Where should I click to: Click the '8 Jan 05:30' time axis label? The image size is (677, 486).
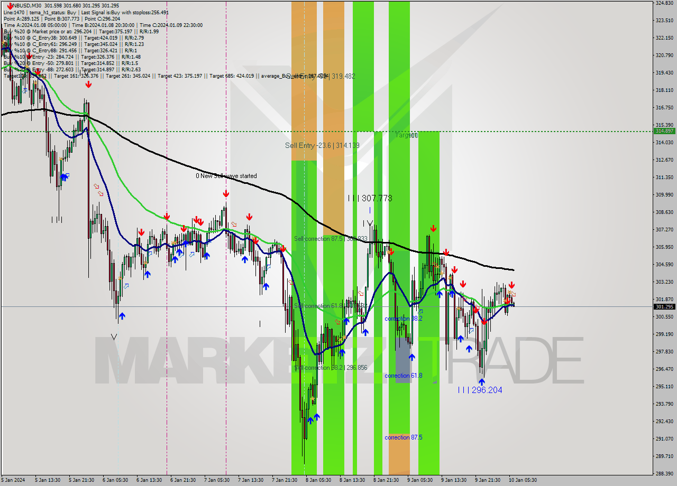[x=318, y=480]
